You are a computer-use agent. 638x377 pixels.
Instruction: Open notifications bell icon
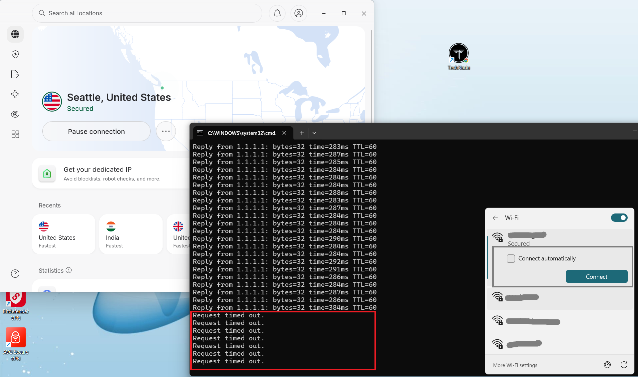277,13
